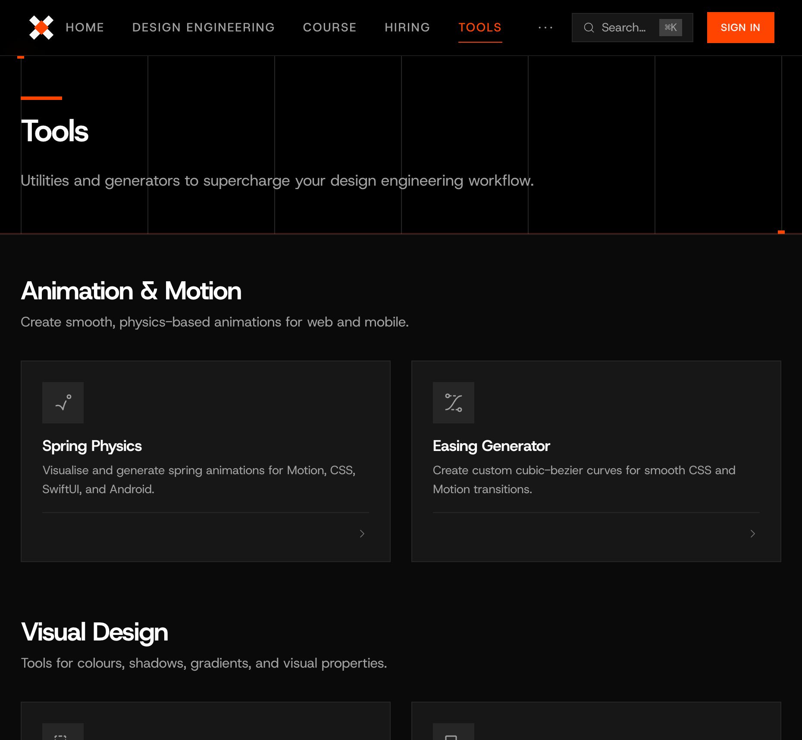Click the Visual Design heading
The width and height of the screenshot is (802, 740).
click(x=94, y=632)
